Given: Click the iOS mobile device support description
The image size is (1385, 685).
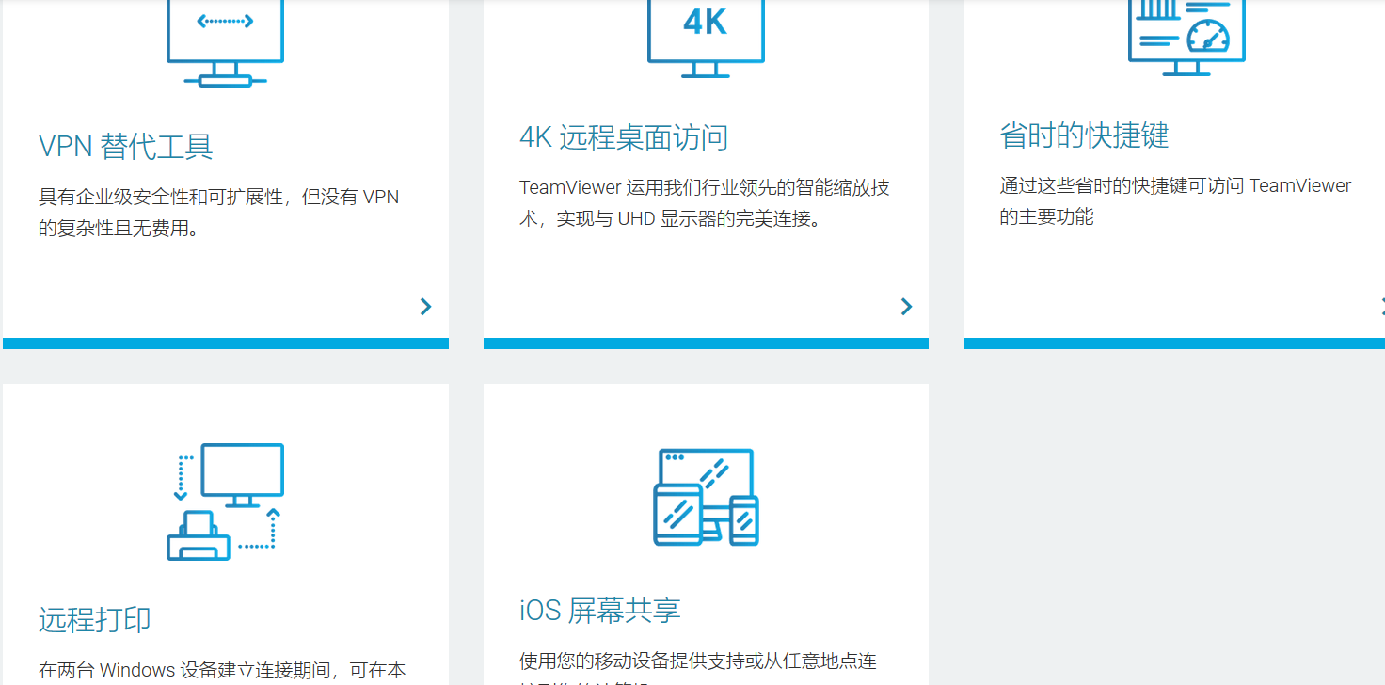Looking at the screenshot, I should pyautogui.click(x=698, y=666).
